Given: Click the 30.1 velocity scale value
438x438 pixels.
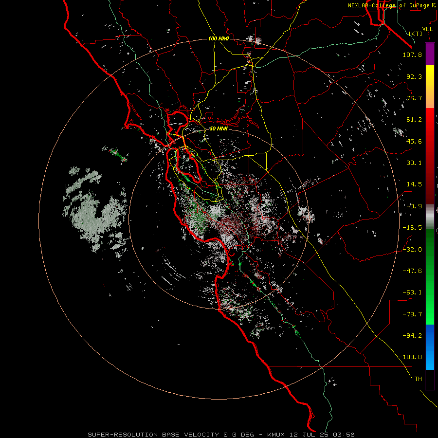Looking at the screenshot, I should click(x=414, y=163).
